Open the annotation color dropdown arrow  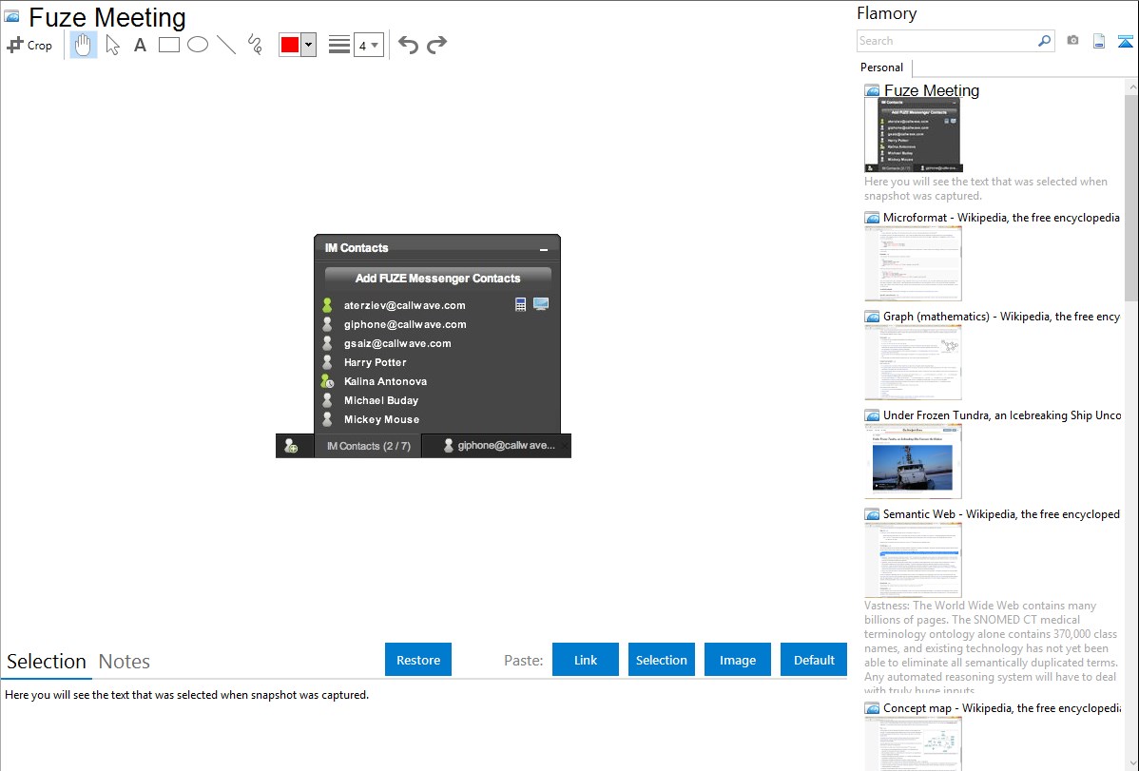[309, 45]
